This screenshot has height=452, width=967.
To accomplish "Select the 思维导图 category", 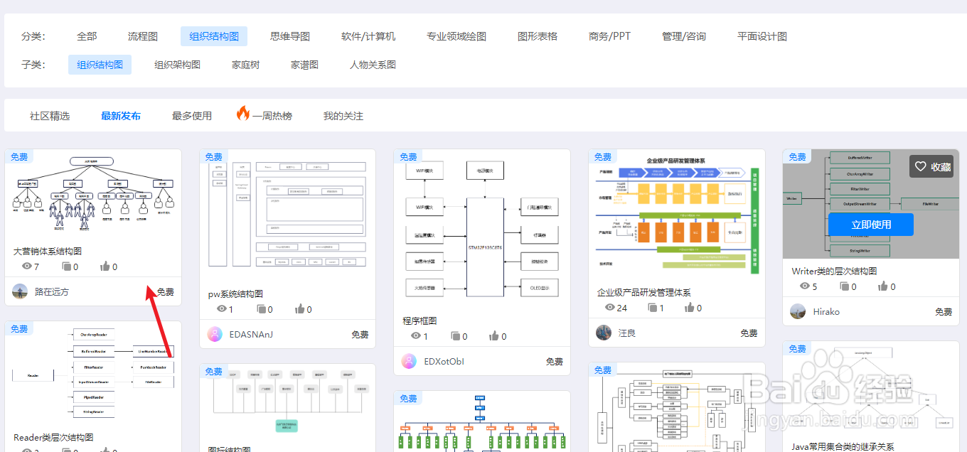I will pyautogui.click(x=289, y=36).
